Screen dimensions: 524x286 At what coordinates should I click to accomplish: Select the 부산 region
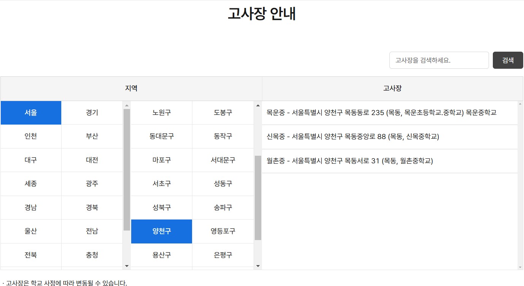click(92, 136)
